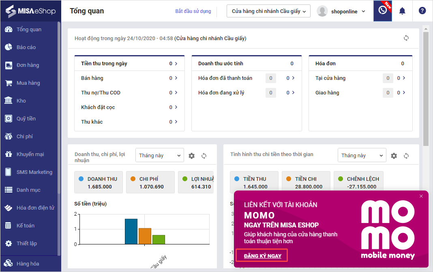The width and height of the screenshot is (433, 272).
Task: Open the branch selector Cửa hàng chi nhánh Cầu giấy
Action: tap(268, 11)
